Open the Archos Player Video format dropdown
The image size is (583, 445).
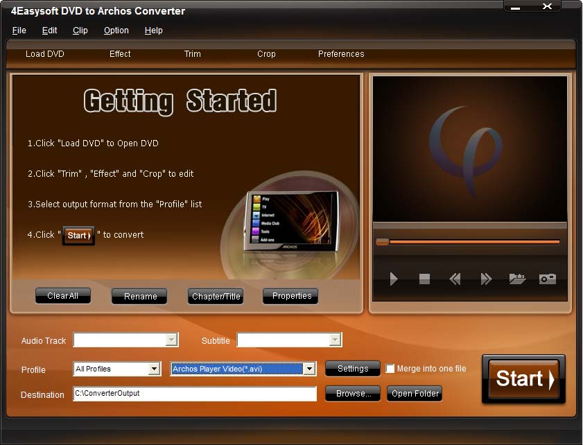308,369
